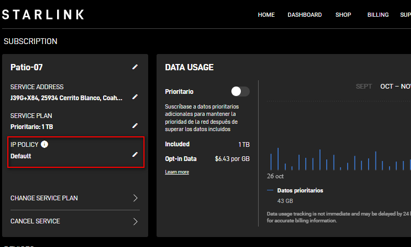The image size is (411, 247).
Task: Click the service plan edit pencil
Action: coord(135,126)
